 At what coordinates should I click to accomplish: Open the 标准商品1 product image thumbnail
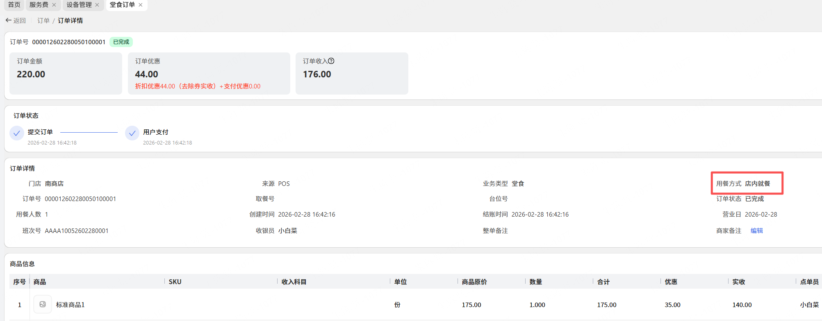(x=43, y=304)
